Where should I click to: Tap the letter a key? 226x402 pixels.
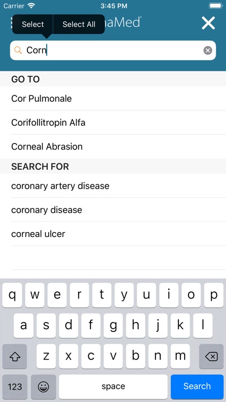[24, 325]
